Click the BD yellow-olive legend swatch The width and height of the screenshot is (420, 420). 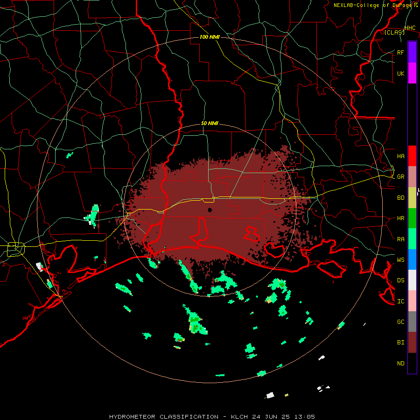412,198
